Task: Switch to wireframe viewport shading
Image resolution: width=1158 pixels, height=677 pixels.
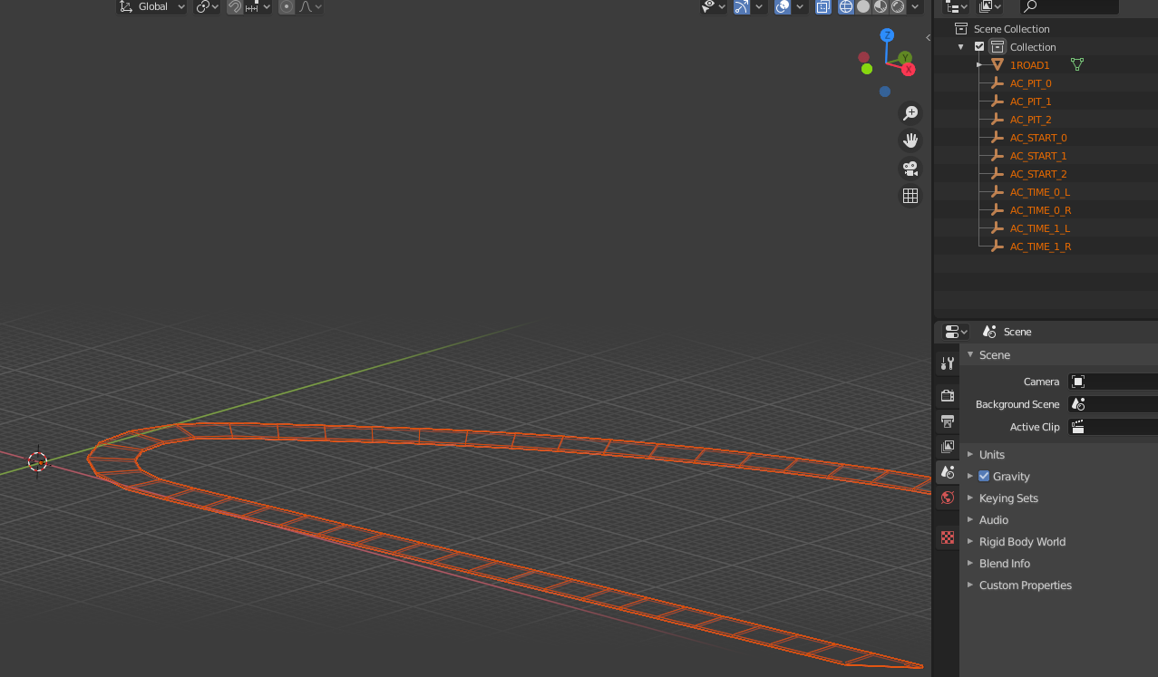Action: pos(846,6)
